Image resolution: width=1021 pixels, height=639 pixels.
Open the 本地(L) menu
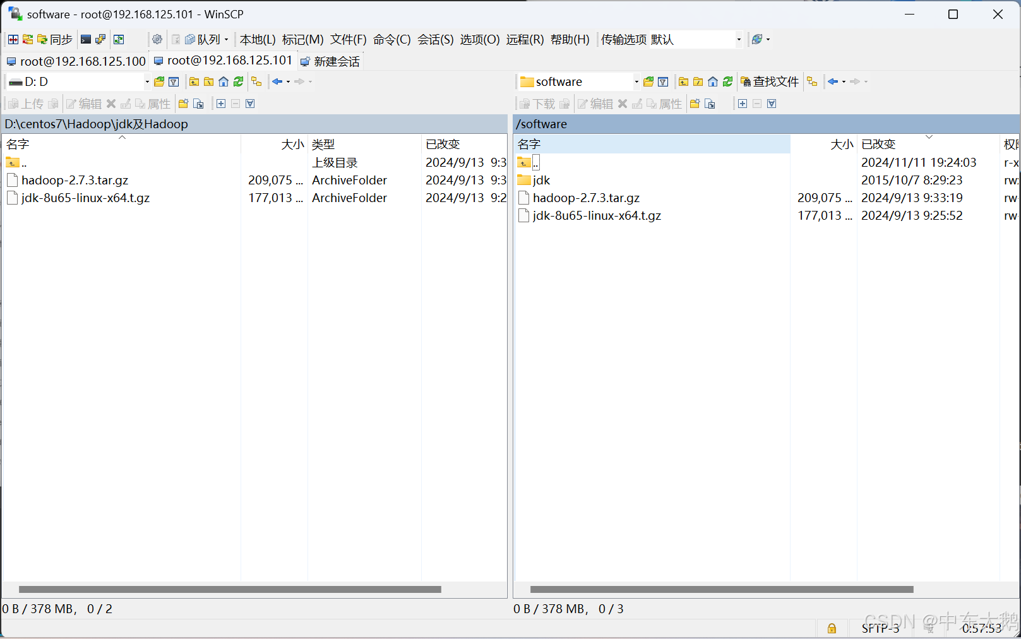click(258, 40)
